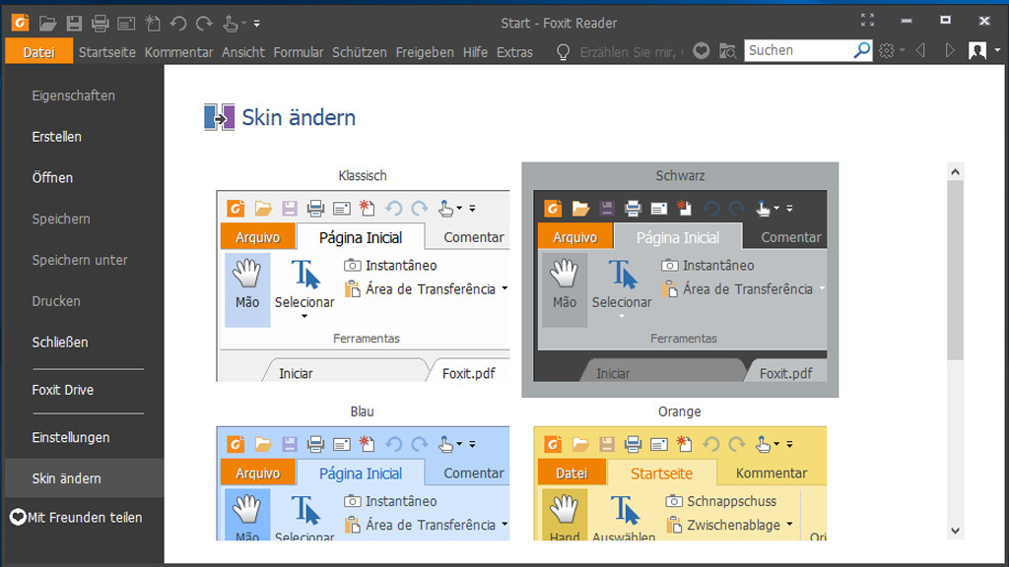Screen dimensions: 1009x567
Task: Click the magnifier icon in the Suchen box
Action: pyautogui.click(x=861, y=50)
